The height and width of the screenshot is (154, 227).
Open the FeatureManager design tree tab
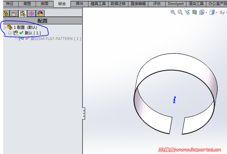6,13
